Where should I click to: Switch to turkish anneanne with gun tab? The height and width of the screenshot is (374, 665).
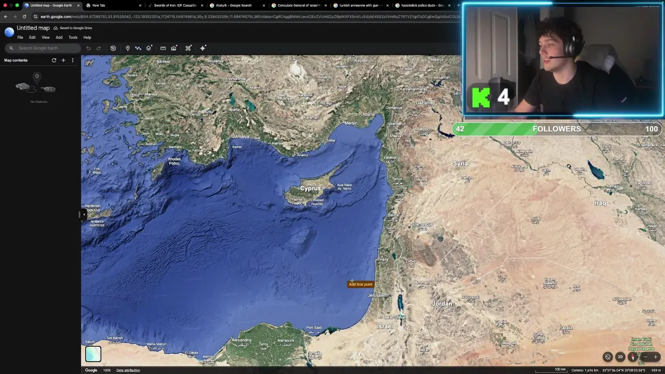361,5
